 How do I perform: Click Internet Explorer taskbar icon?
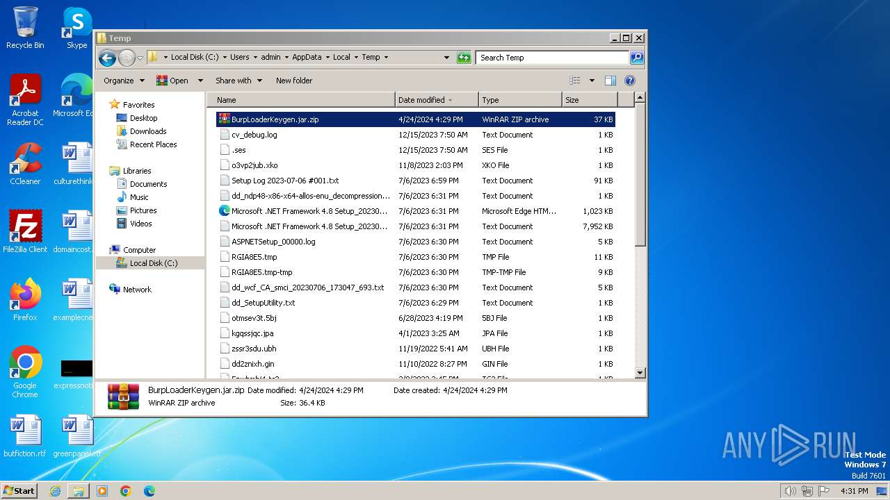[x=55, y=491]
